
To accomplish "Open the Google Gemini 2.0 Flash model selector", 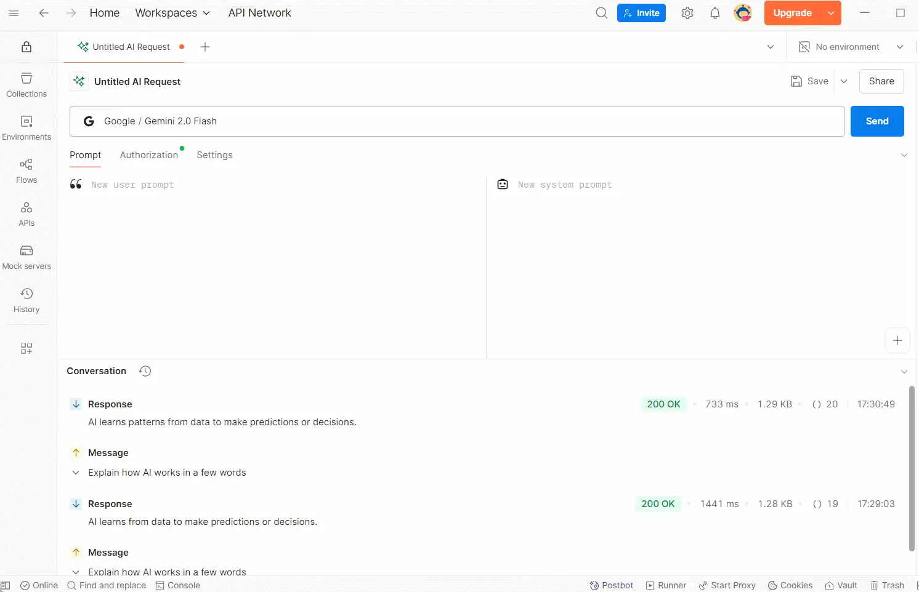I will click(456, 121).
